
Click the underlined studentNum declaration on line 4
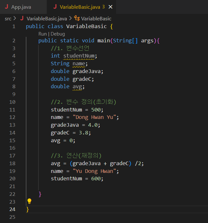pos(79,56)
